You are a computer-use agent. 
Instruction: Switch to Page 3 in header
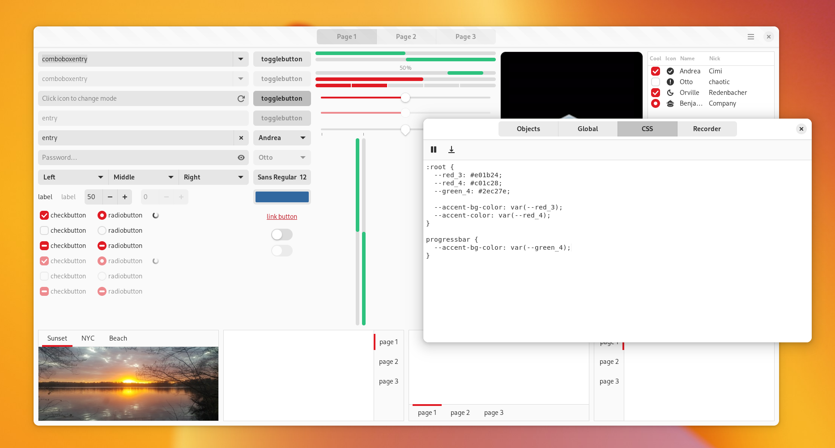[x=465, y=37]
